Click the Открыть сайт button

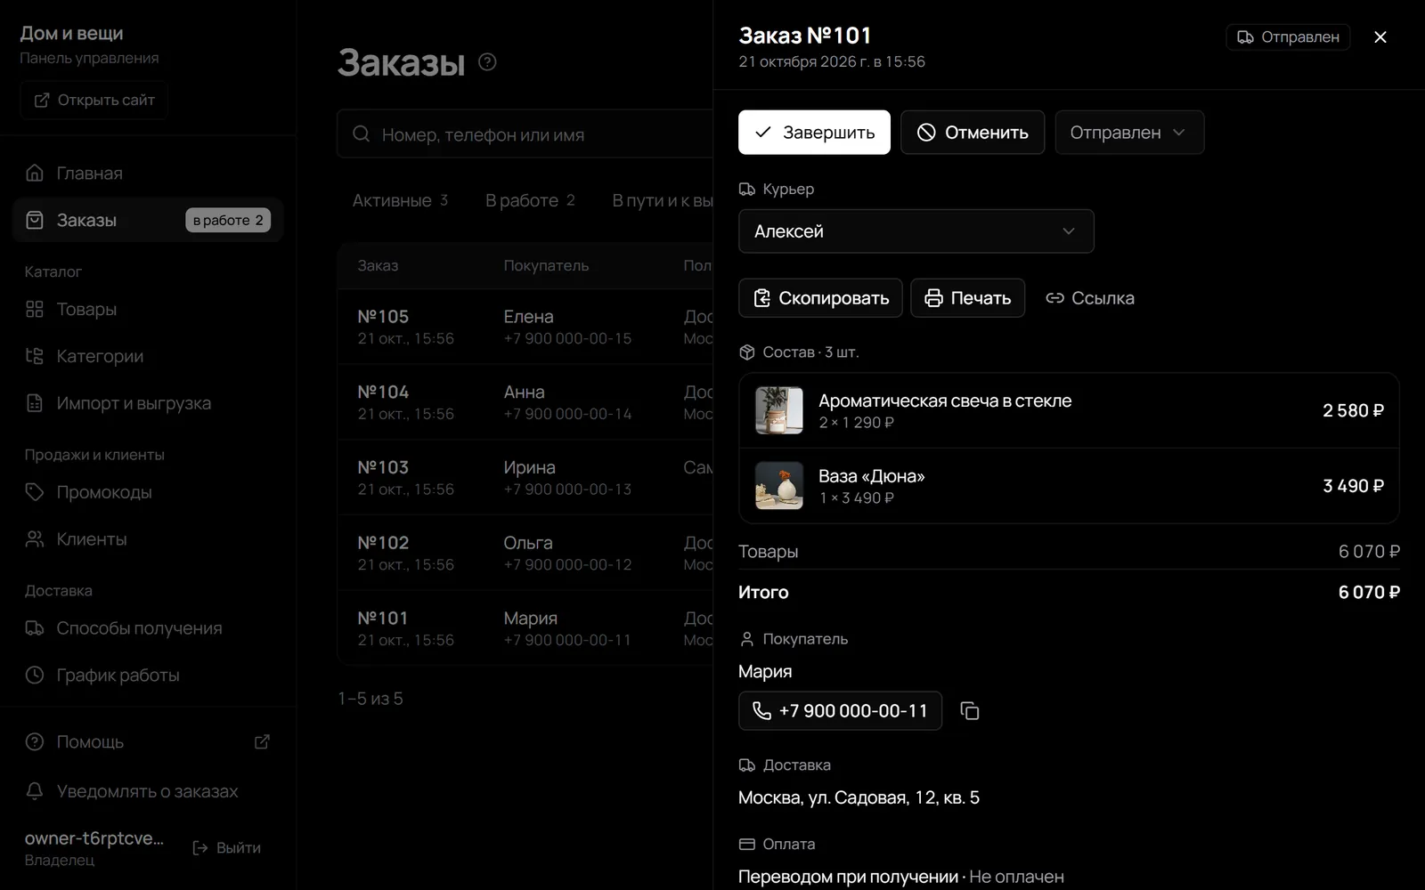pos(94,100)
